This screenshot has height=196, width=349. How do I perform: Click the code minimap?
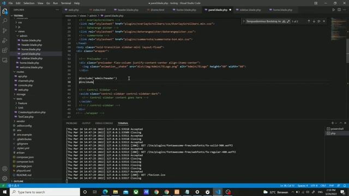pos(339,29)
